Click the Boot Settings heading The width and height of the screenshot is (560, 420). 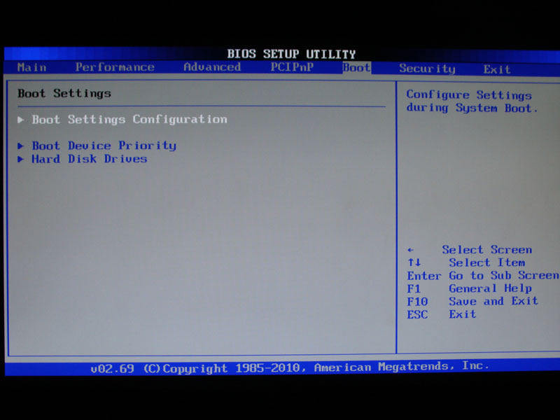64,93
